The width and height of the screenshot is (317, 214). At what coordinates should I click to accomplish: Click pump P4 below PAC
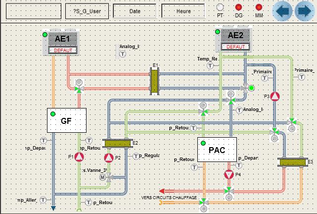[x=228, y=174]
